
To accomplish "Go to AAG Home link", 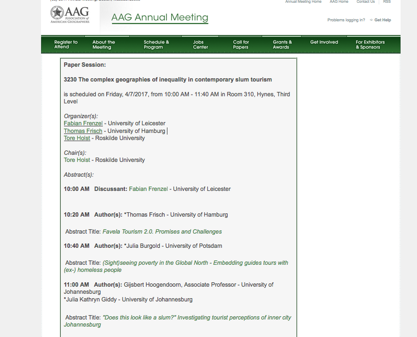I will tap(339, 2).
